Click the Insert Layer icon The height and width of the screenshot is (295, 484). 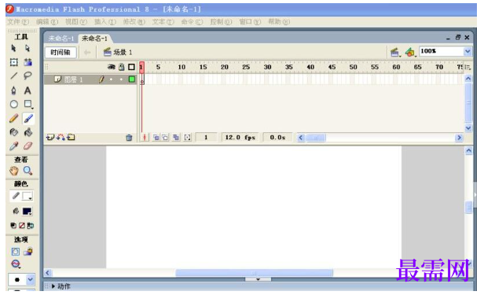coord(50,137)
